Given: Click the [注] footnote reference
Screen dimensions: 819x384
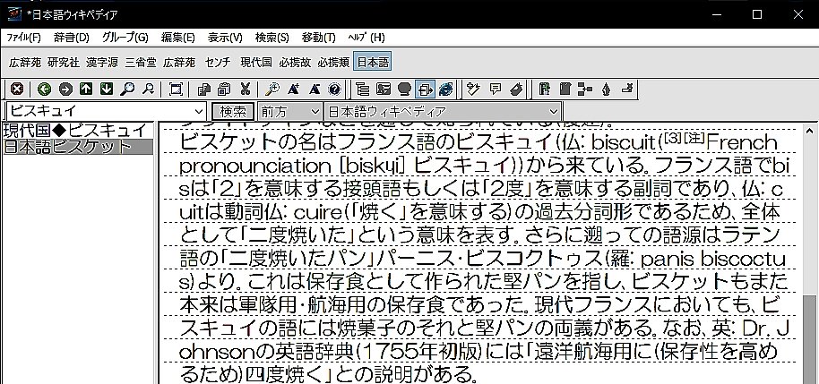Looking at the screenshot, I should click(x=694, y=139).
